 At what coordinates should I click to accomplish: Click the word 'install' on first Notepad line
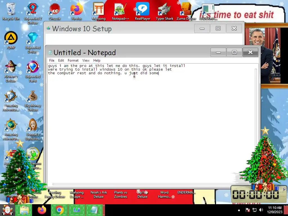point(177,66)
